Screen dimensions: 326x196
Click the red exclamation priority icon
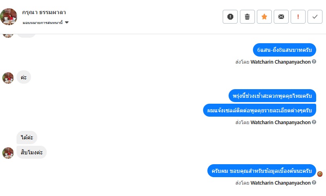coord(298,16)
